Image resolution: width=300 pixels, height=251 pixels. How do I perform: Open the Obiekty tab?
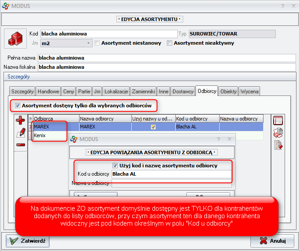click(x=228, y=92)
